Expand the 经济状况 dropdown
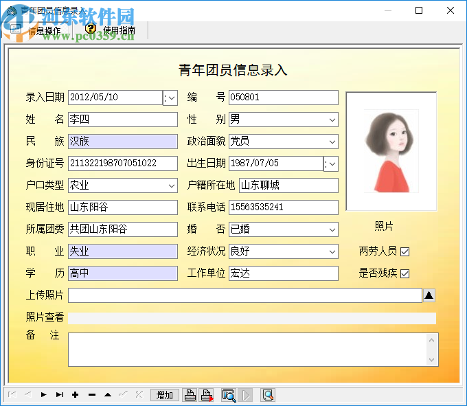The height and width of the screenshot is (406, 467). (x=332, y=251)
